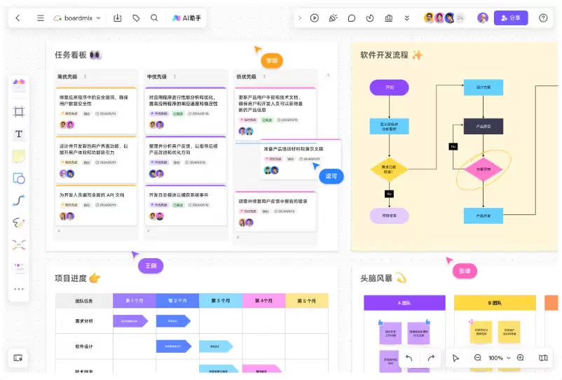Start presentation with the play icon
Image resolution: width=562 pixels, height=380 pixels.
pos(315,18)
